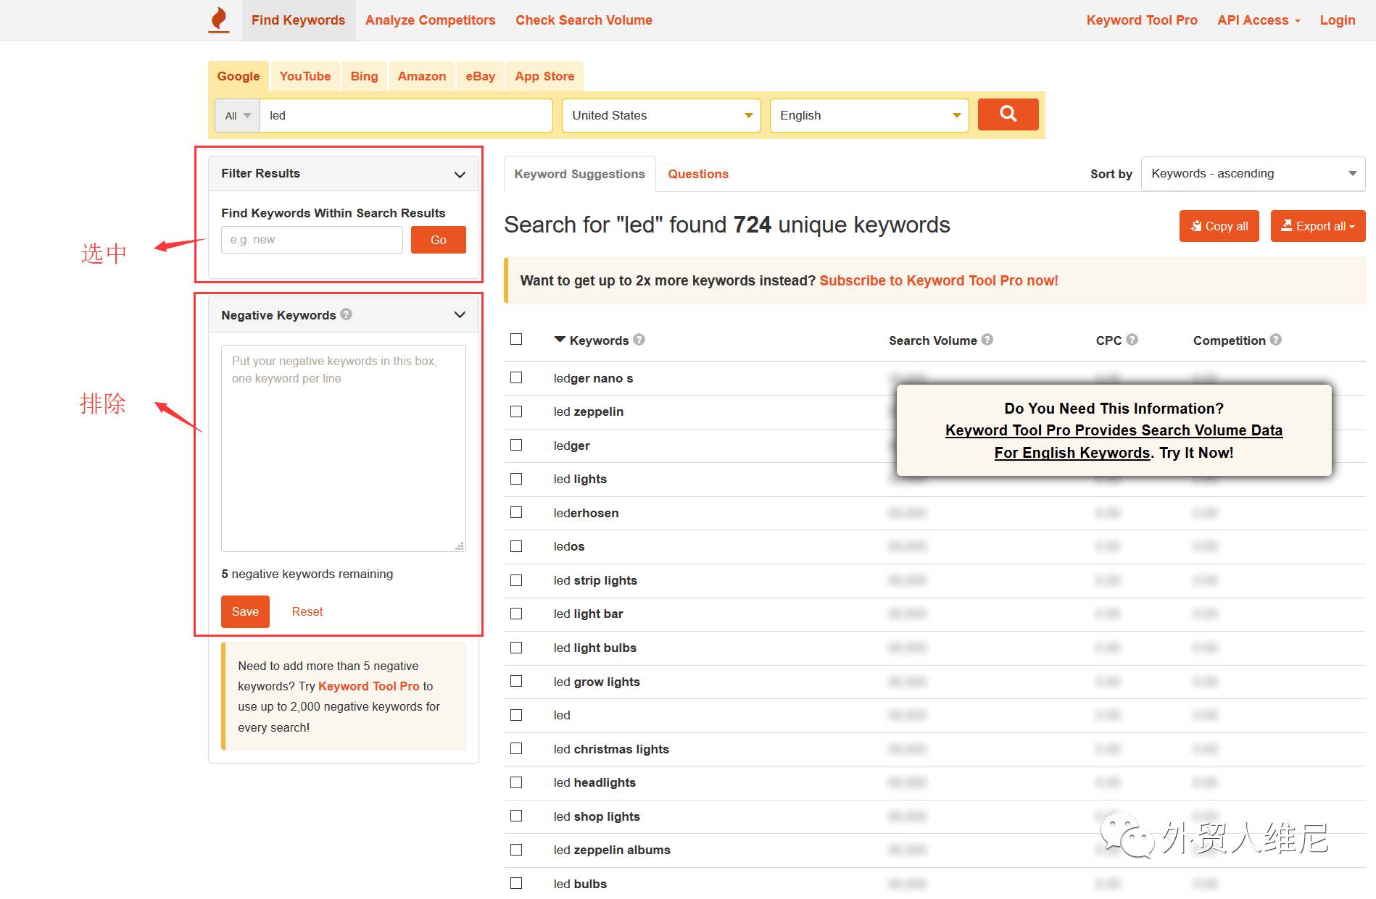This screenshot has width=1376, height=899.
Task: Click the 'led zeppelin albums' keyword text
Action: tap(612, 850)
